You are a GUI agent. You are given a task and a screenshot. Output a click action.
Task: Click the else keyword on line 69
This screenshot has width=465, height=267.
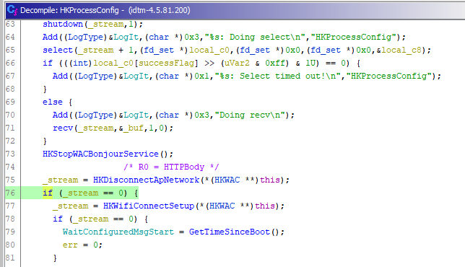pos(53,102)
